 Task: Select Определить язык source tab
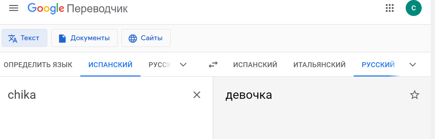(x=38, y=65)
